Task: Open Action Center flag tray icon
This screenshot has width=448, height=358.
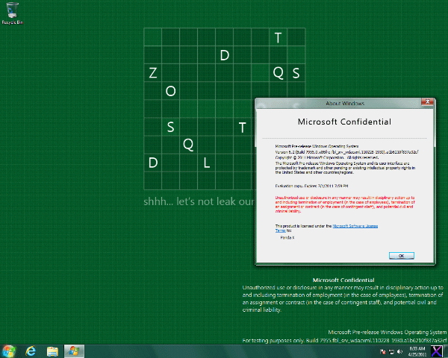Action: tap(383, 351)
